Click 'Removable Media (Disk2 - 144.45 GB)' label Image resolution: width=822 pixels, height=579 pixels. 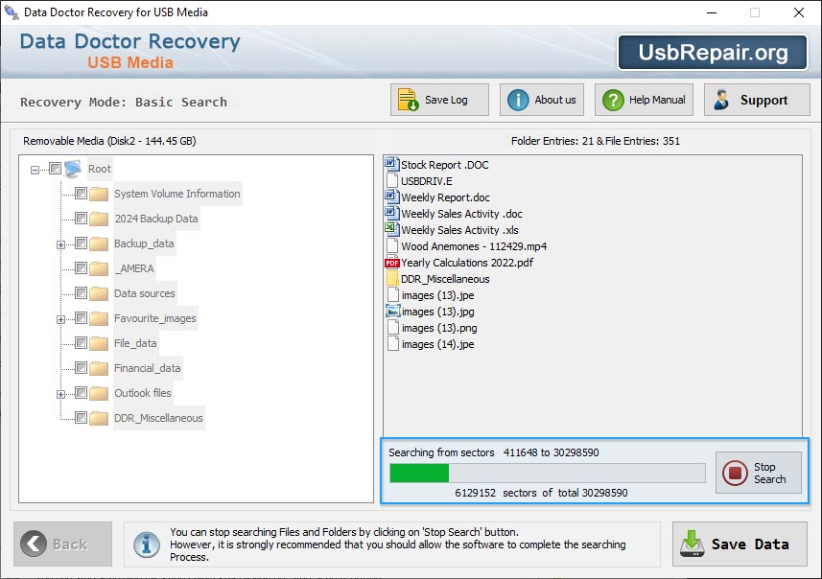coord(109,141)
